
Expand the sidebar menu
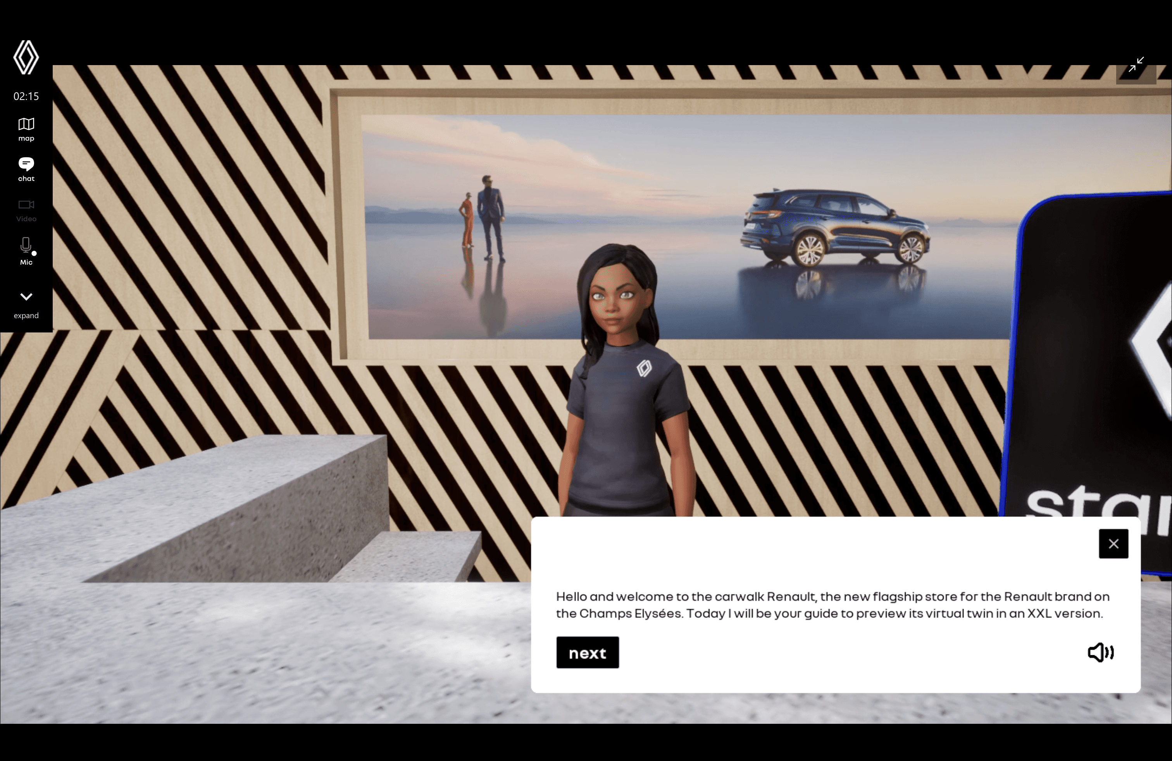(26, 305)
